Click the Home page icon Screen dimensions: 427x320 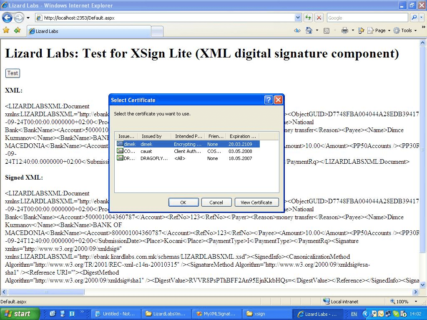(309, 30)
